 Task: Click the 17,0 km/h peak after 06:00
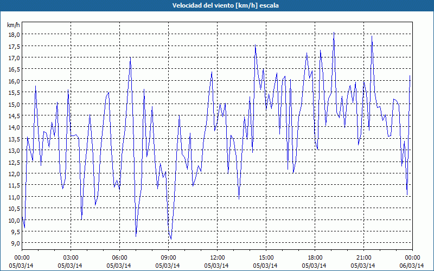(130, 57)
